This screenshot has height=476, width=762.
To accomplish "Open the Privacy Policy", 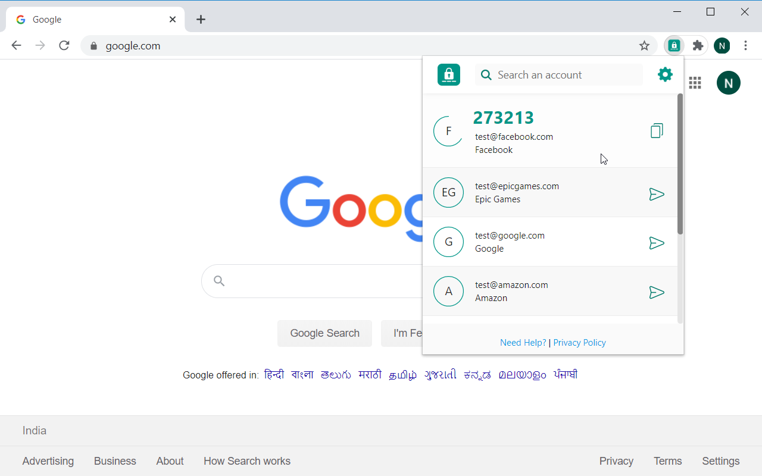I will [579, 342].
